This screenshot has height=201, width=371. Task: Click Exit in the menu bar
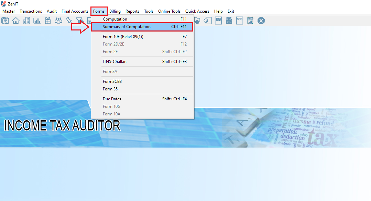pos(231,11)
